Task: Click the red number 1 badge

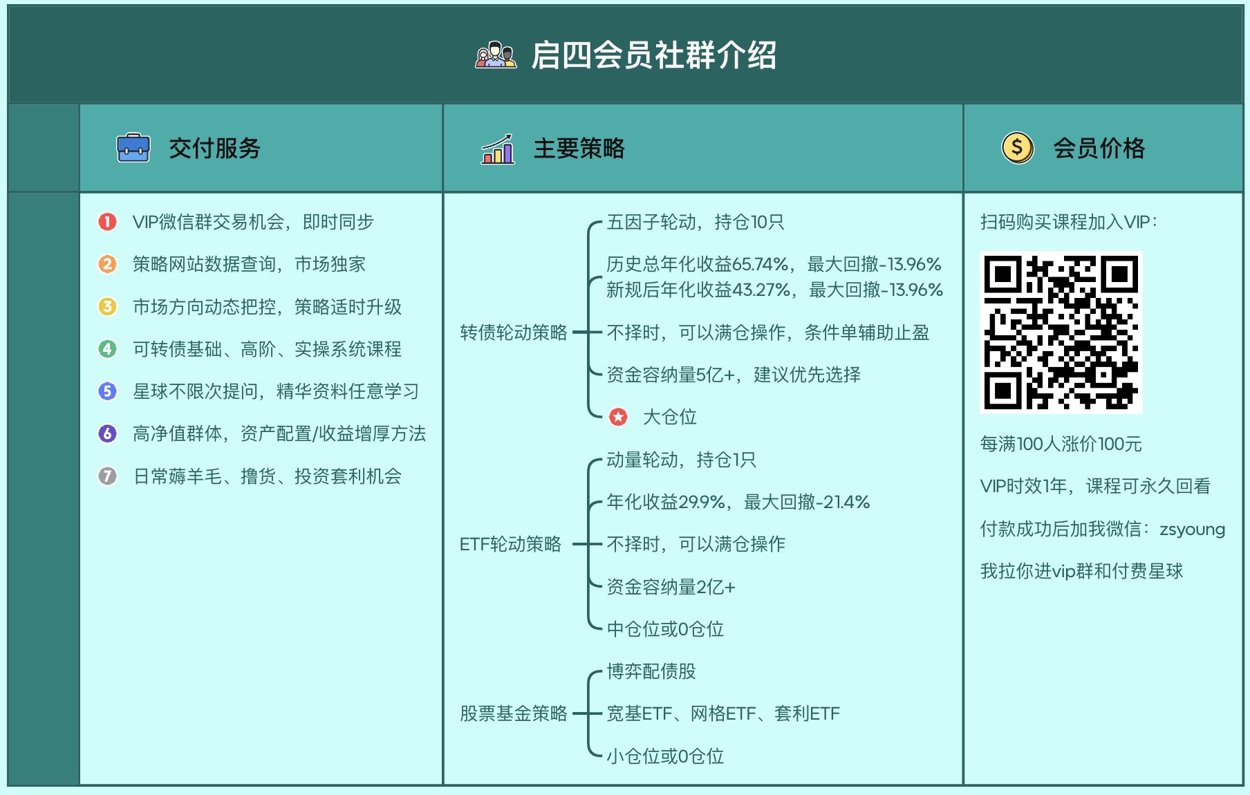Action: pyautogui.click(x=107, y=222)
